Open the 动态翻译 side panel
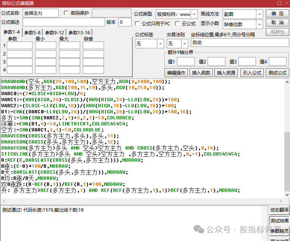 pos(279,210)
